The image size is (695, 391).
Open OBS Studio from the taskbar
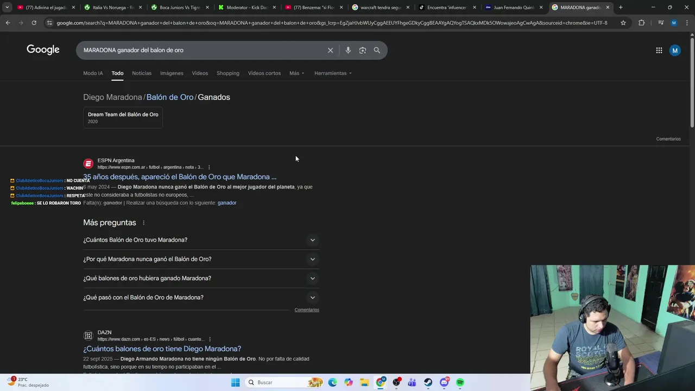point(397,382)
